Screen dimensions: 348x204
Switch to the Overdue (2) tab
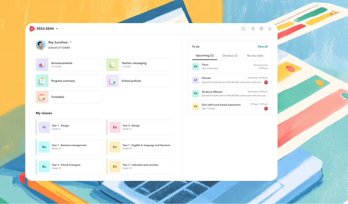point(230,55)
